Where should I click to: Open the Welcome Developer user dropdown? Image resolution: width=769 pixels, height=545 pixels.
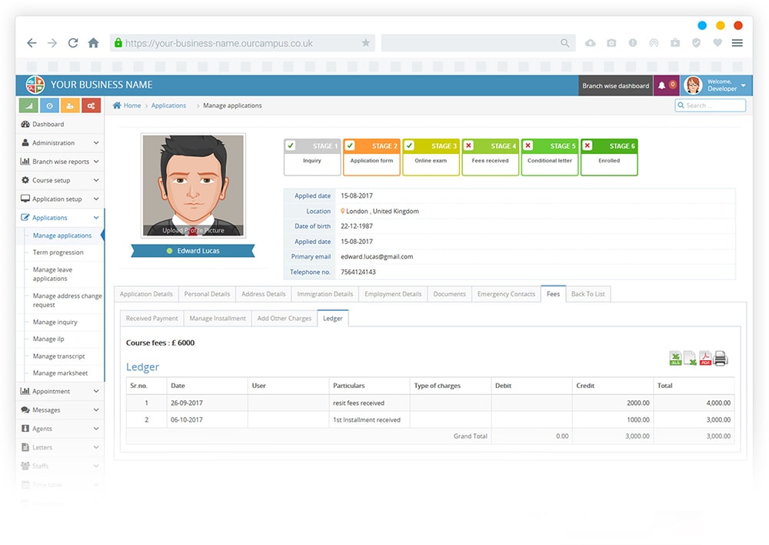pyautogui.click(x=716, y=85)
